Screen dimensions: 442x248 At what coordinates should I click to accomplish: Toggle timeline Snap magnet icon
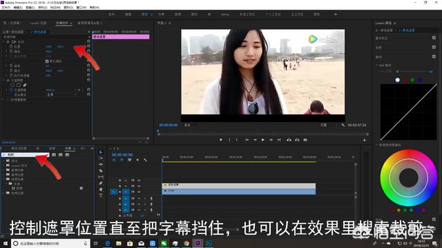[x=122, y=160]
